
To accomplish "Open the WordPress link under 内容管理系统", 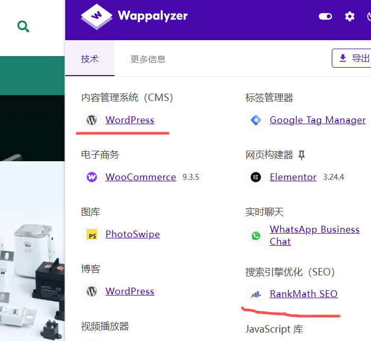I will (130, 120).
